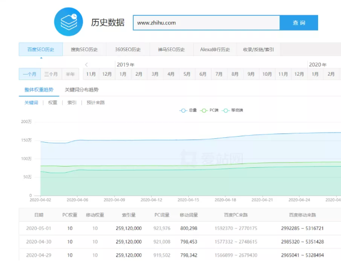
Task: Click 百度移动来路 value 2992285 ~ 5316721
Action: pyautogui.click(x=302, y=228)
